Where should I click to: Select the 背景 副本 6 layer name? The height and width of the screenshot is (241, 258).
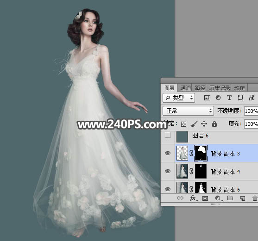pyautogui.click(x=226, y=190)
